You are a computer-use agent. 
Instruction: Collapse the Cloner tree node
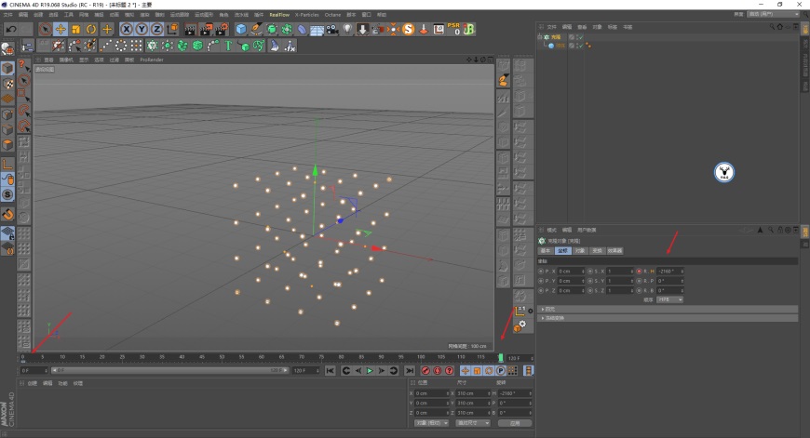coord(540,37)
